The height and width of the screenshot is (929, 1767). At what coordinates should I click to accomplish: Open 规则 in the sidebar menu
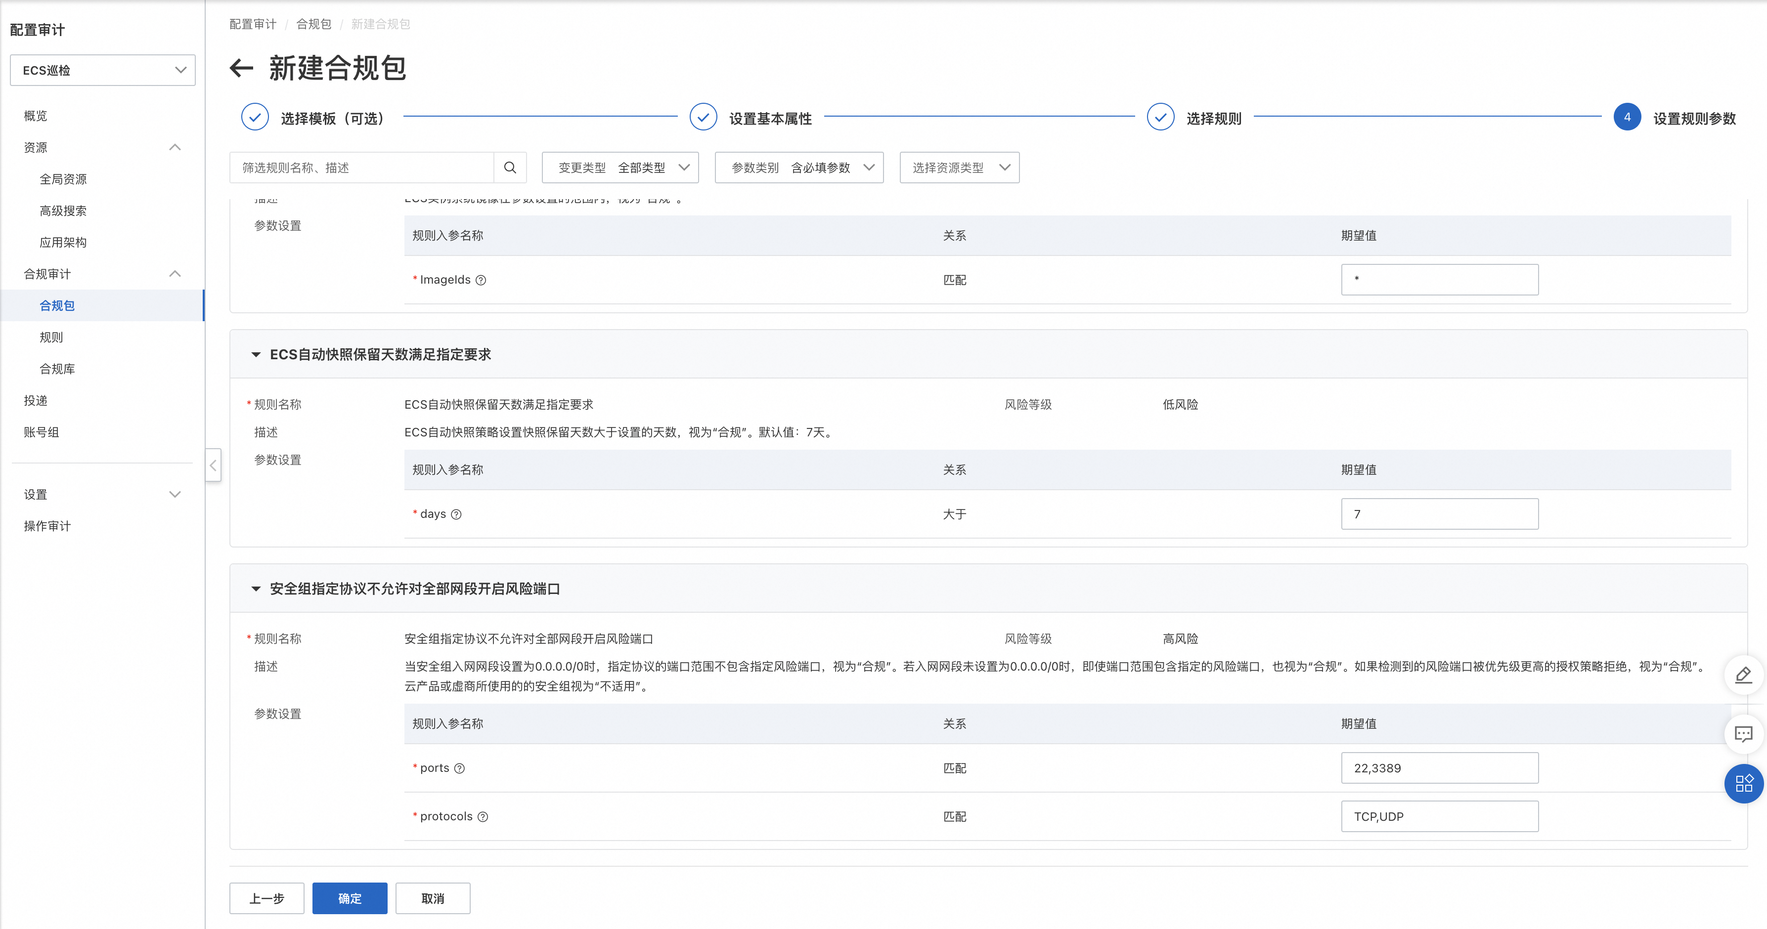coord(51,338)
